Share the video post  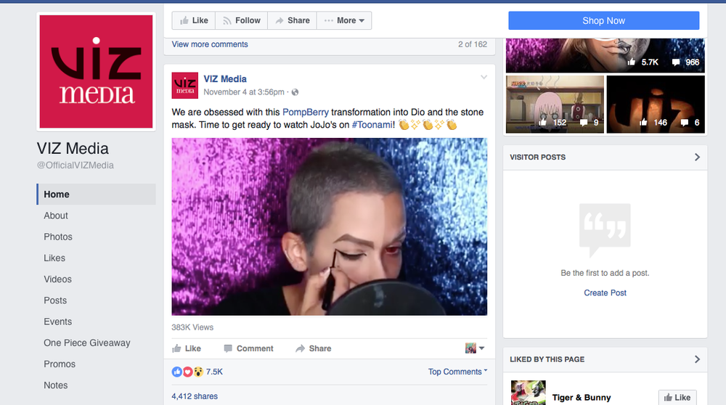pyautogui.click(x=314, y=348)
